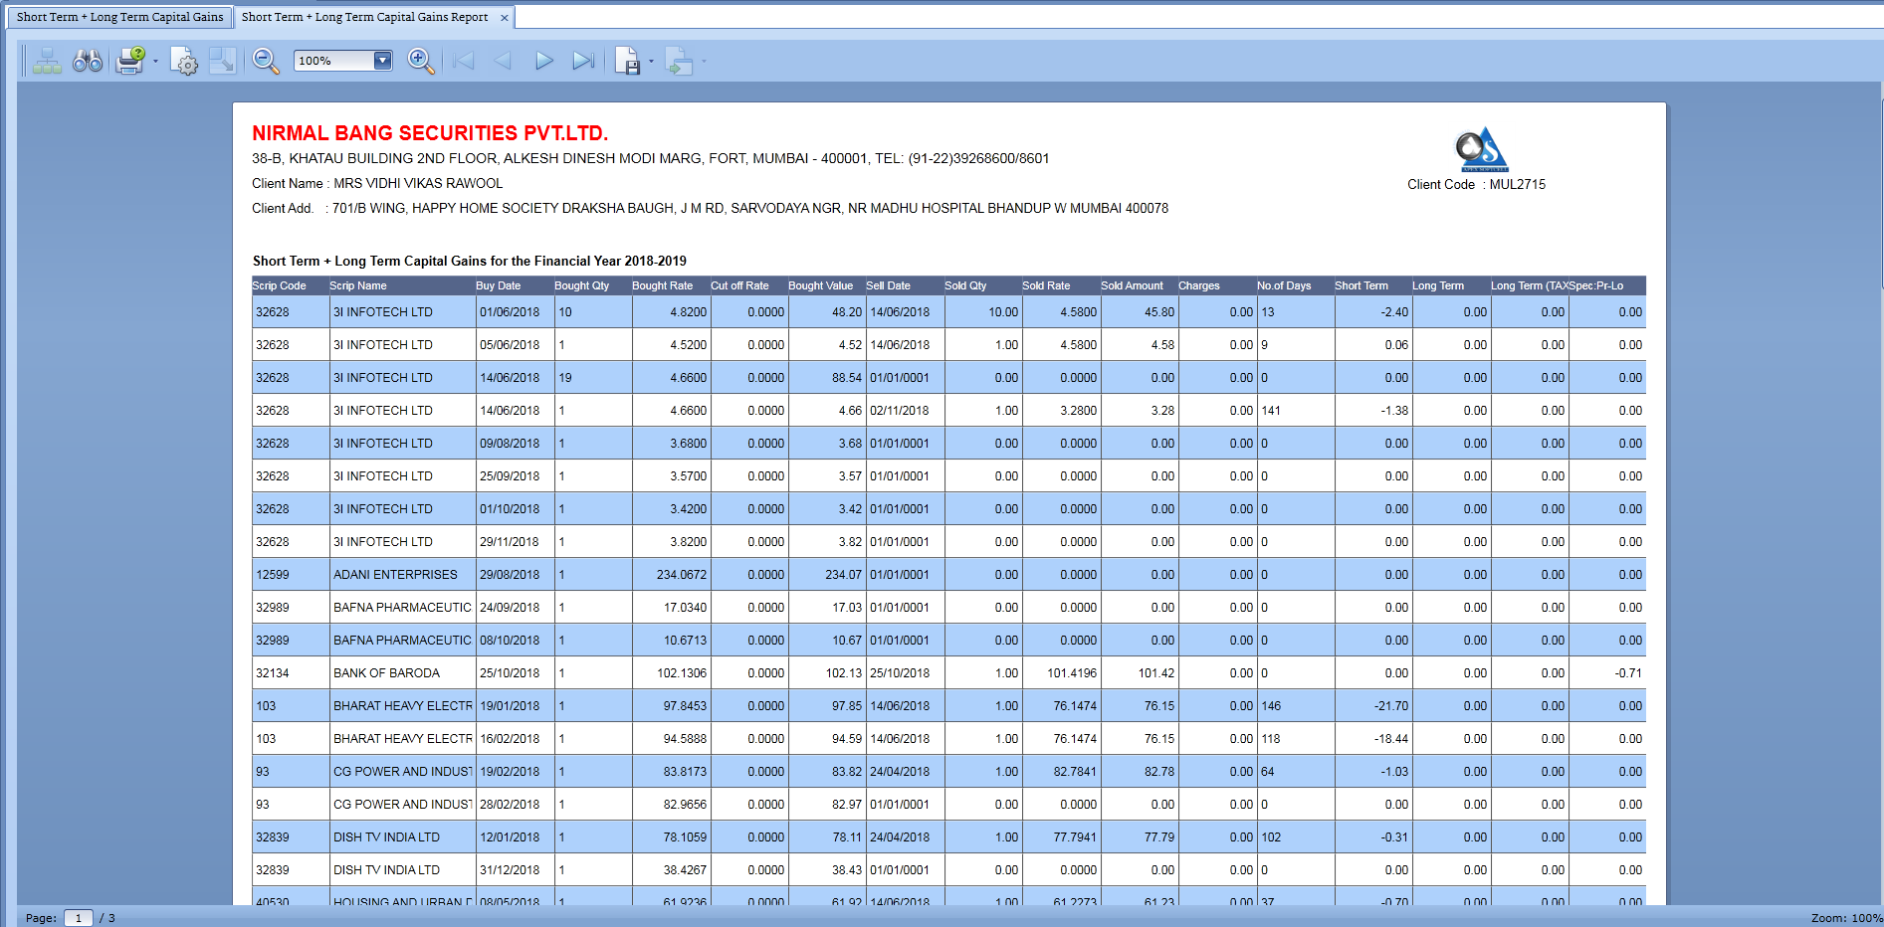The height and width of the screenshot is (927, 1884).
Task: Zoom out with the minus magnifier
Action: 266,62
